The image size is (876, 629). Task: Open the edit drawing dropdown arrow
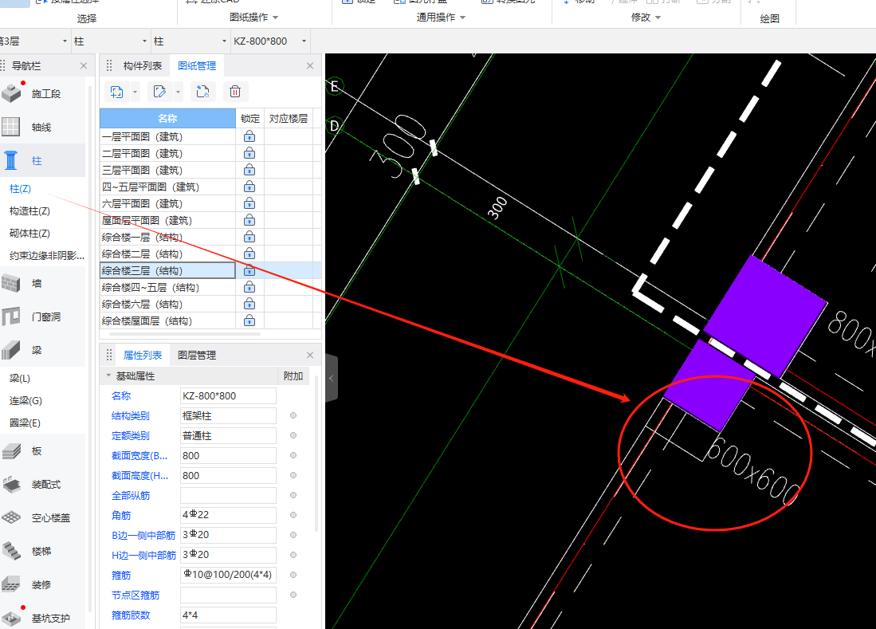coord(178,92)
